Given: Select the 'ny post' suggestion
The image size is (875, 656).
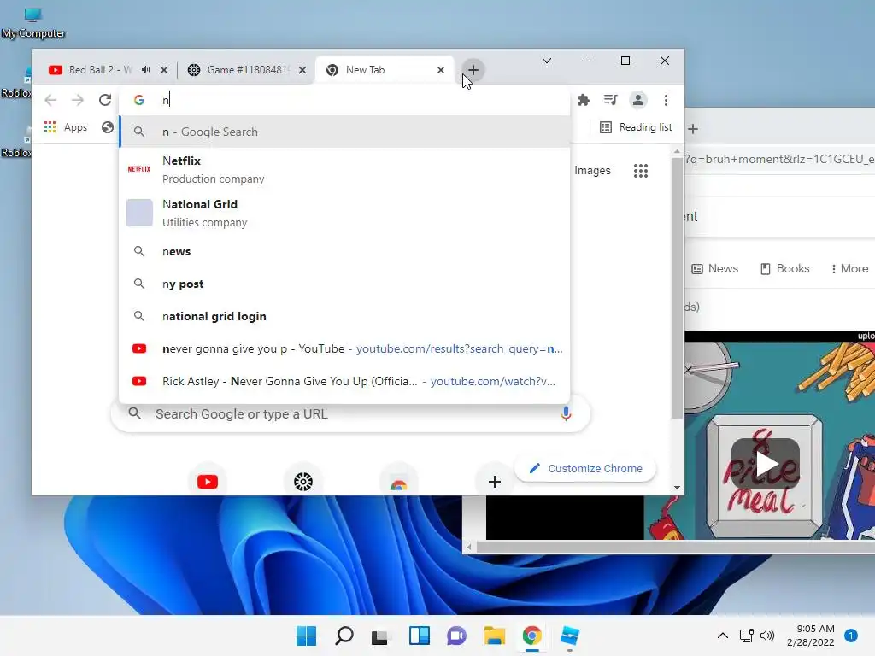Looking at the screenshot, I should point(345,284).
